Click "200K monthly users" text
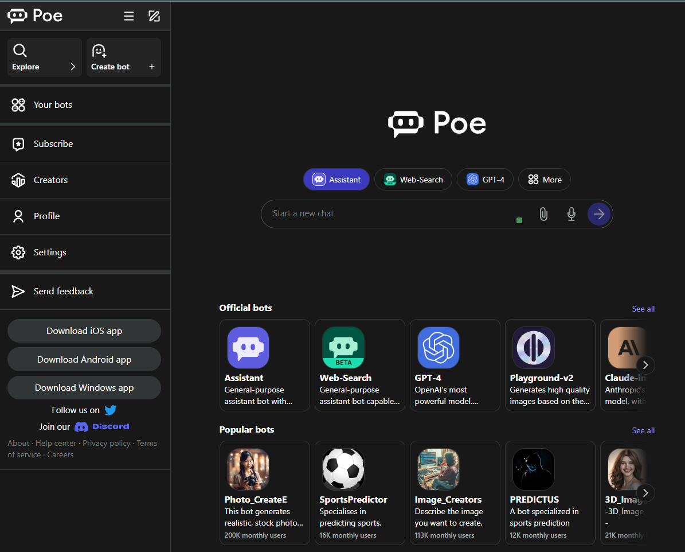This screenshot has height=552, width=685. click(255, 535)
